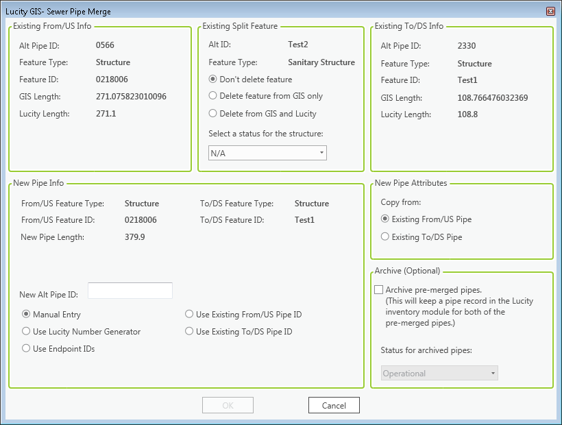Click the "Select a status for the structure:" label
The height and width of the screenshot is (425, 562).
pos(266,134)
